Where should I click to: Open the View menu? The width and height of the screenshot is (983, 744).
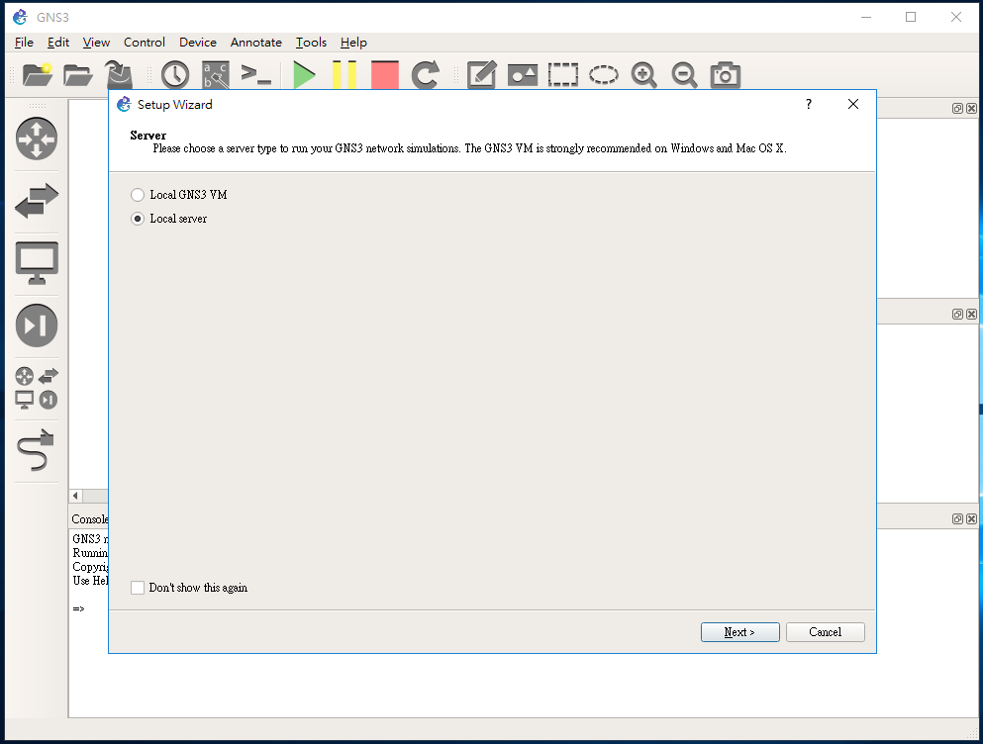point(96,42)
